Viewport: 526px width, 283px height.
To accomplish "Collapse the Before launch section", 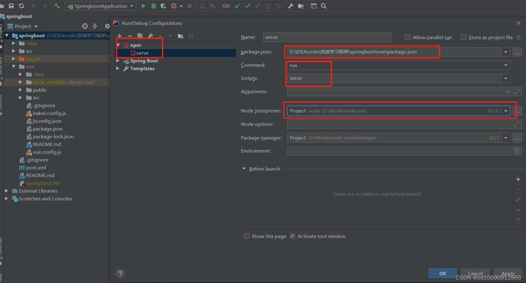I will 244,169.
